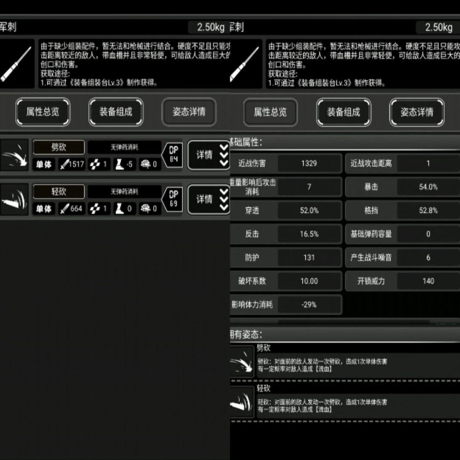Tap the 劈砍 stance icon in right panel
Viewport: 460px width, 460px height.
(x=242, y=362)
